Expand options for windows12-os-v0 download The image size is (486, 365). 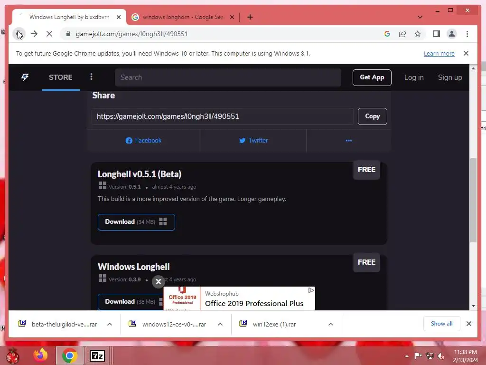click(x=220, y=324)
